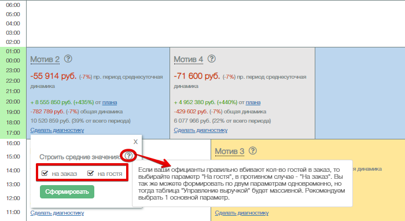Open help icon next to Мотив 2
This screenshot has height=221, width=405.
(68, 59)
